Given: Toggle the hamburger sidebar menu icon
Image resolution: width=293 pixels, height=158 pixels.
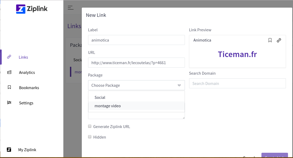Looking at the screenshot, I should (x=70, y=8).
